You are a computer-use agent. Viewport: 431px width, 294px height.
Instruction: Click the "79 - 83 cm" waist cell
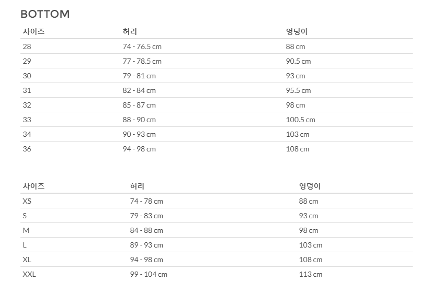click(146, 216)
